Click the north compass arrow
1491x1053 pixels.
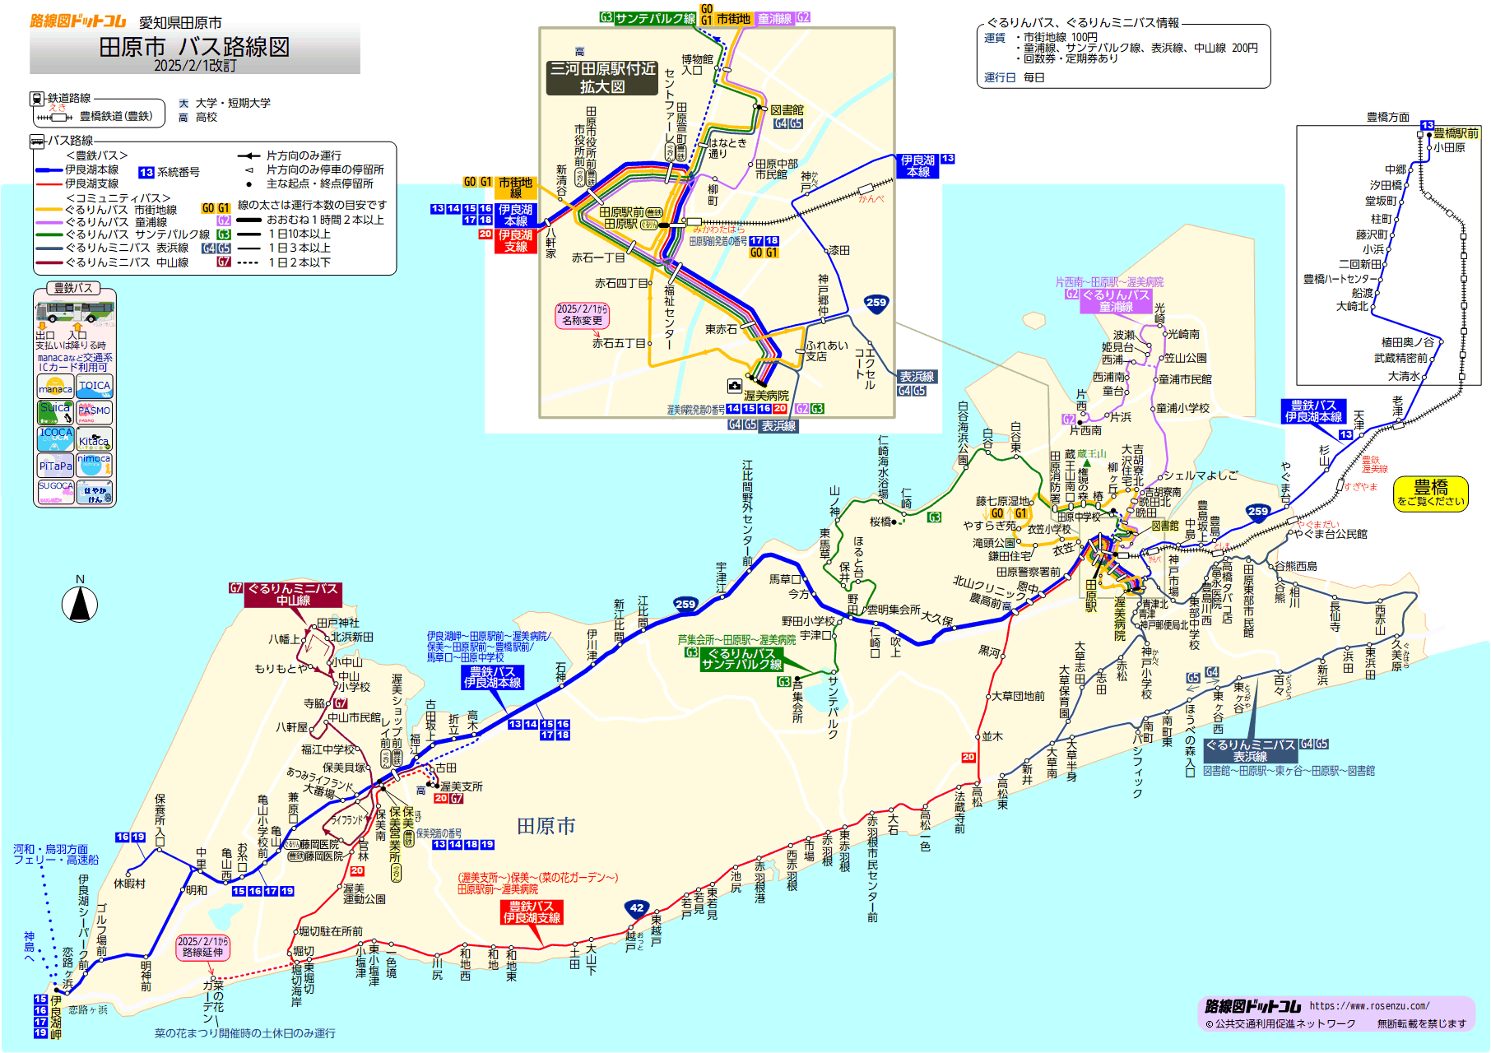80,605
